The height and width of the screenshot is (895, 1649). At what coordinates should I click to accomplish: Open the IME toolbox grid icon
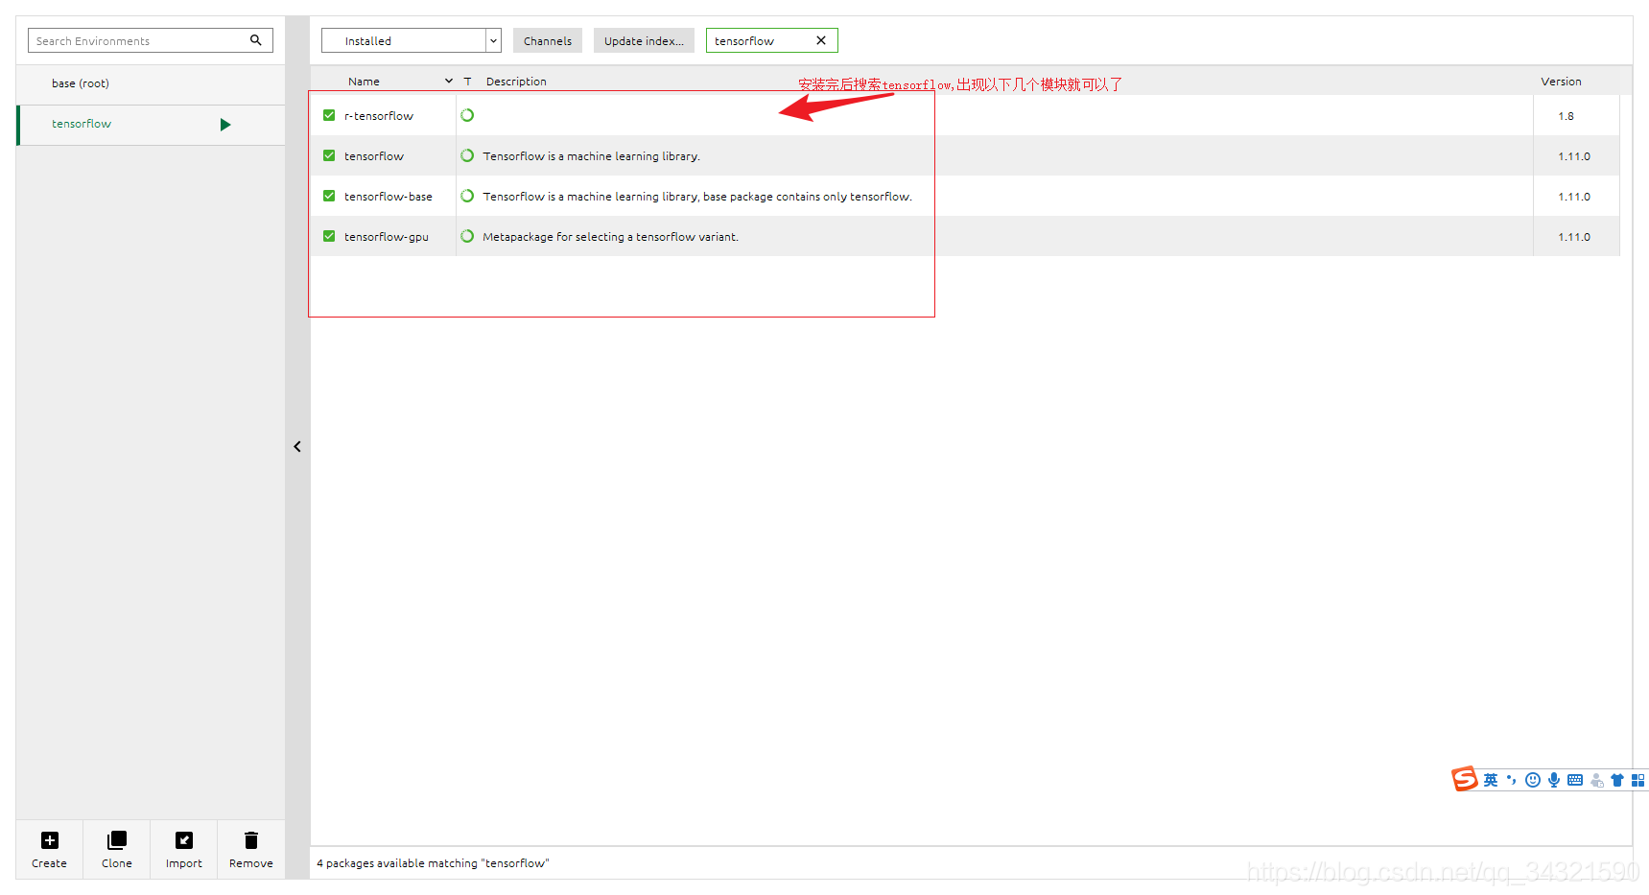coord(1637,780)
